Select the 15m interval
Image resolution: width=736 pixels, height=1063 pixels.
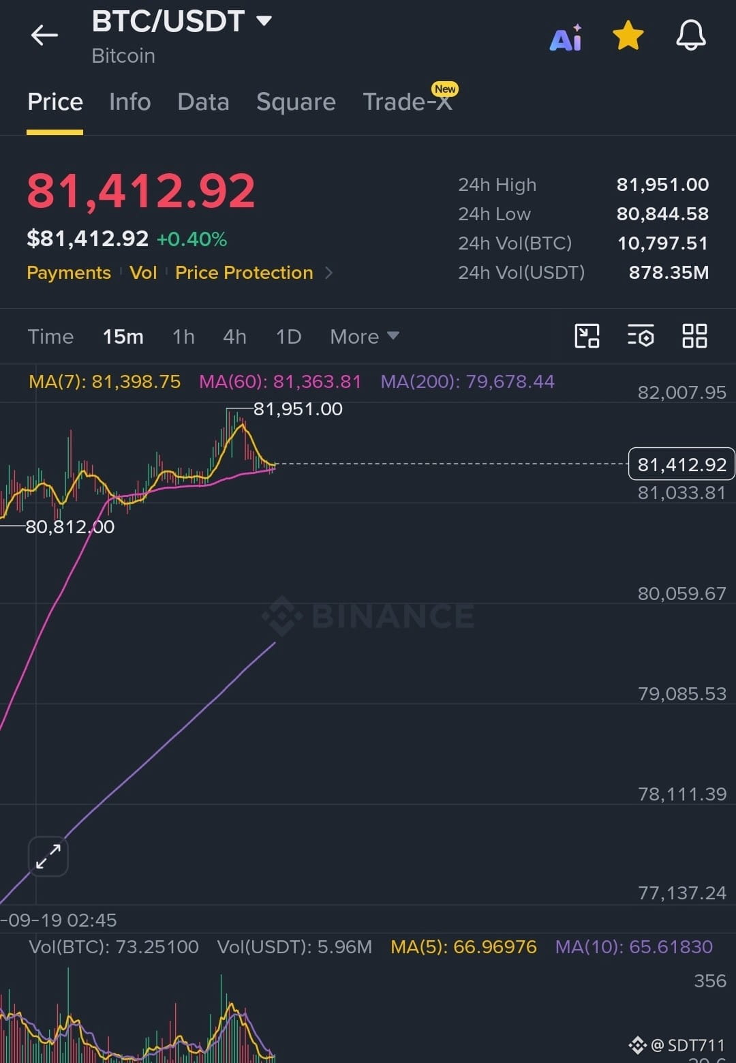click(123, 336)
